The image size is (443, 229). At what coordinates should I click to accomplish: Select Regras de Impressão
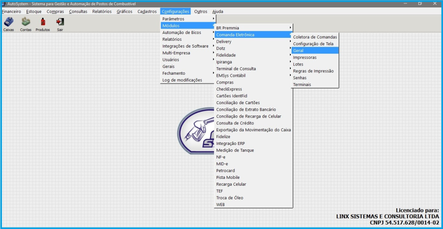pos(315,71)
